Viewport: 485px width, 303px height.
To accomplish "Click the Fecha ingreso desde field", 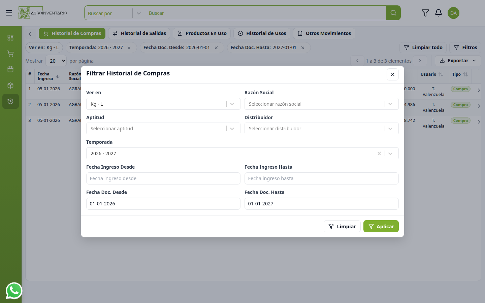I will coord(163,178).
